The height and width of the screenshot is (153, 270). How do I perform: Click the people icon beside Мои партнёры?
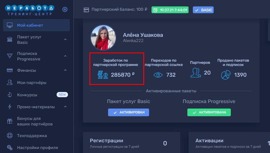pos(10,82)
